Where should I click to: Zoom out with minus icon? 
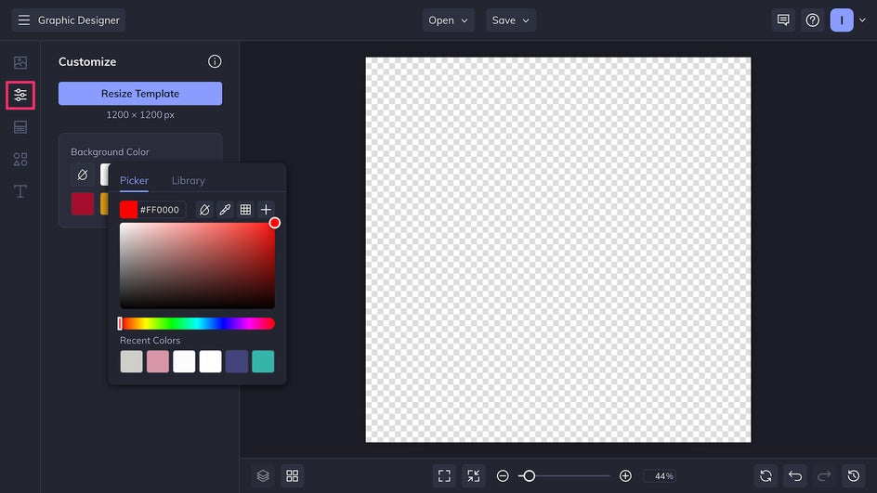(x=503, y=475)
